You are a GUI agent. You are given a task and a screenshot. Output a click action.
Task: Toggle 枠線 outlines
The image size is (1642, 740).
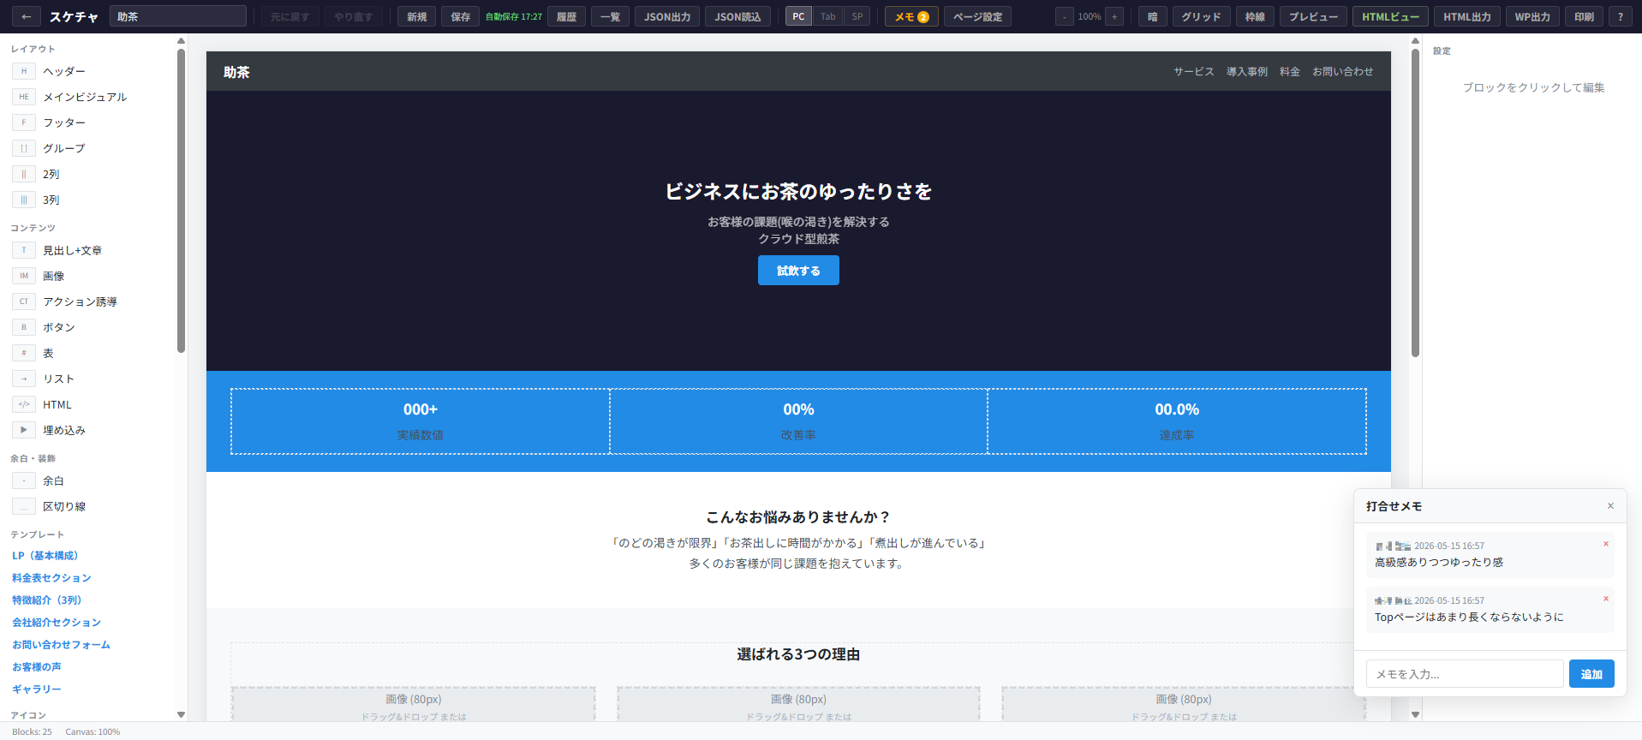tap(1255, 16)
